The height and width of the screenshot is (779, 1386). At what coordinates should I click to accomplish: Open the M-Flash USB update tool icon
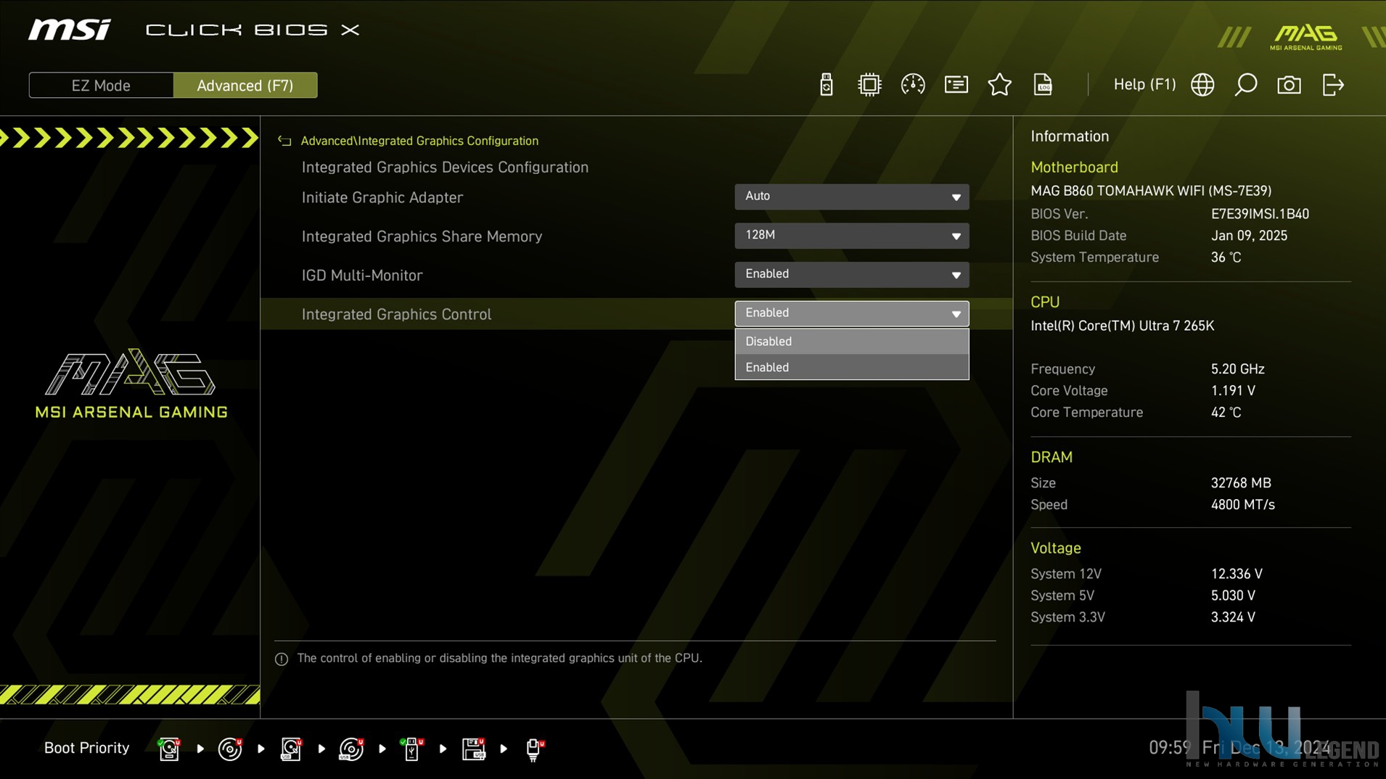click(826, 85)
